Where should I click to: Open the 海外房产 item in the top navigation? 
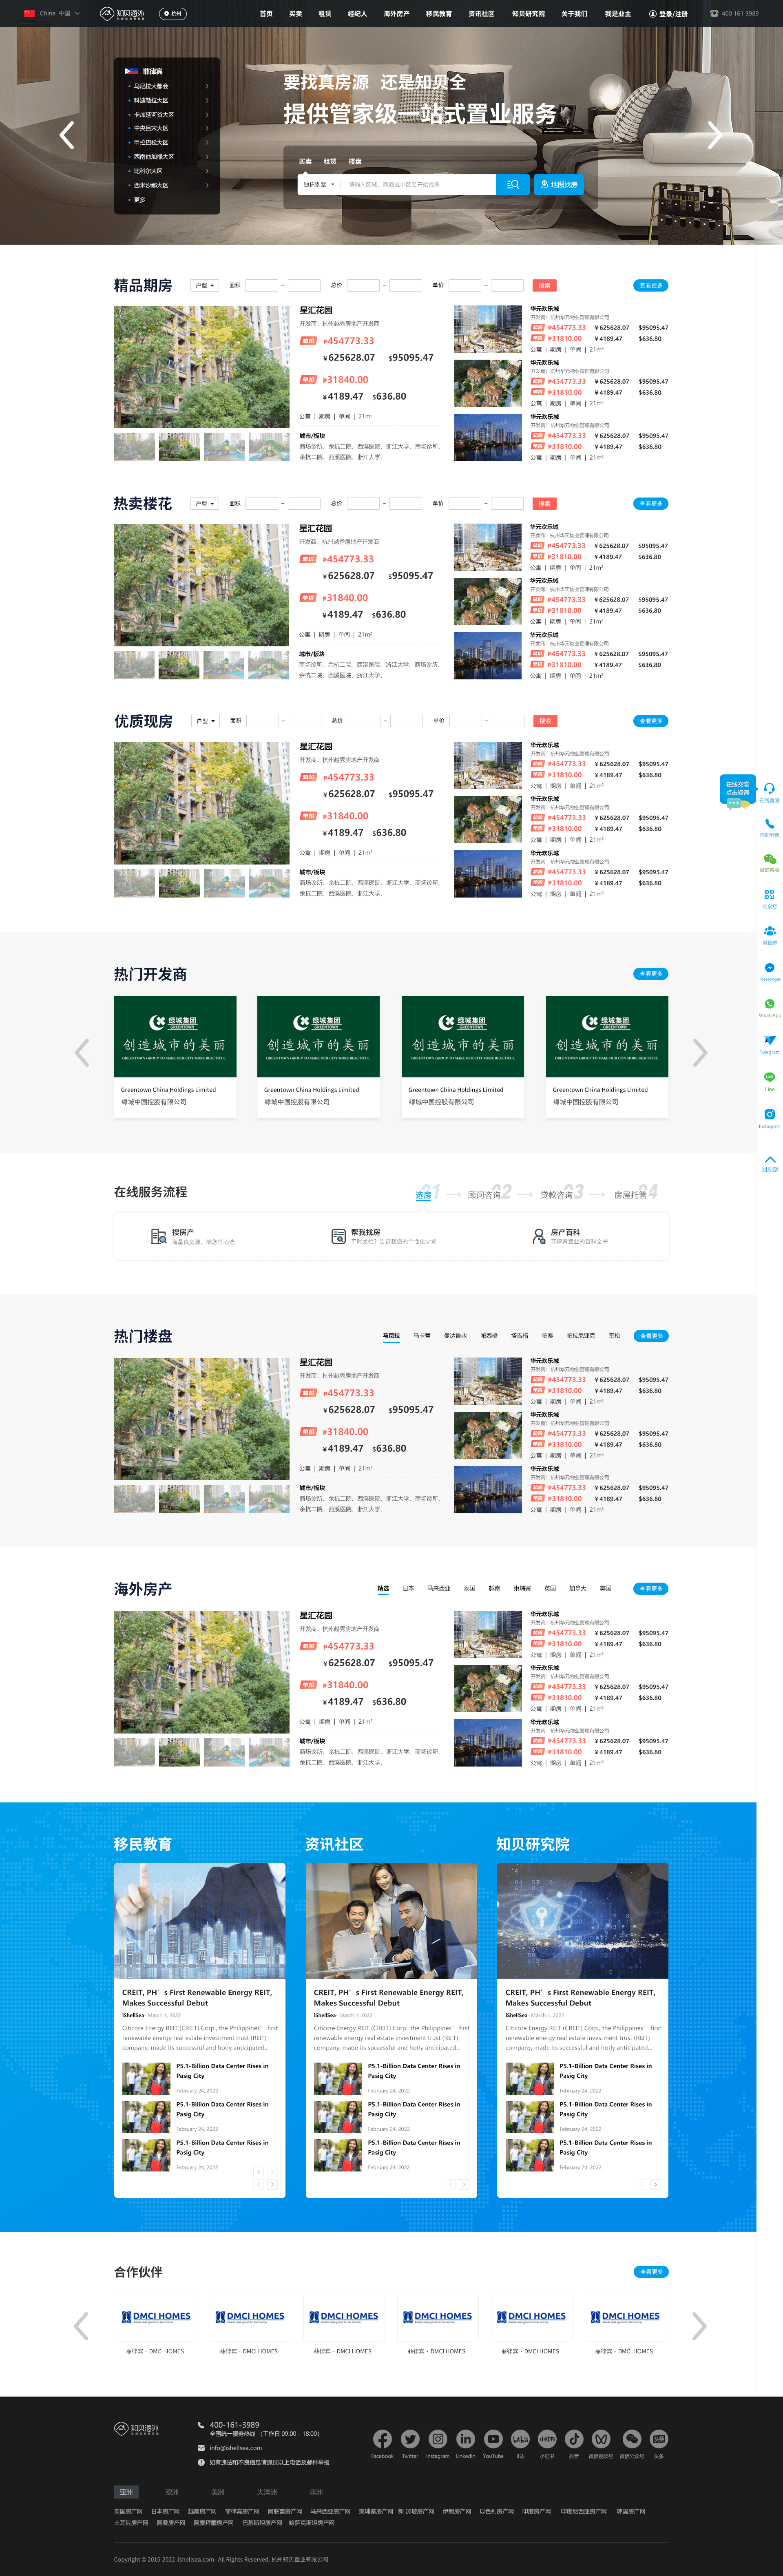396,14
